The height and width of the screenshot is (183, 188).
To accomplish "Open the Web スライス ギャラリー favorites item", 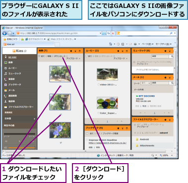I will (x=62, y=39).
